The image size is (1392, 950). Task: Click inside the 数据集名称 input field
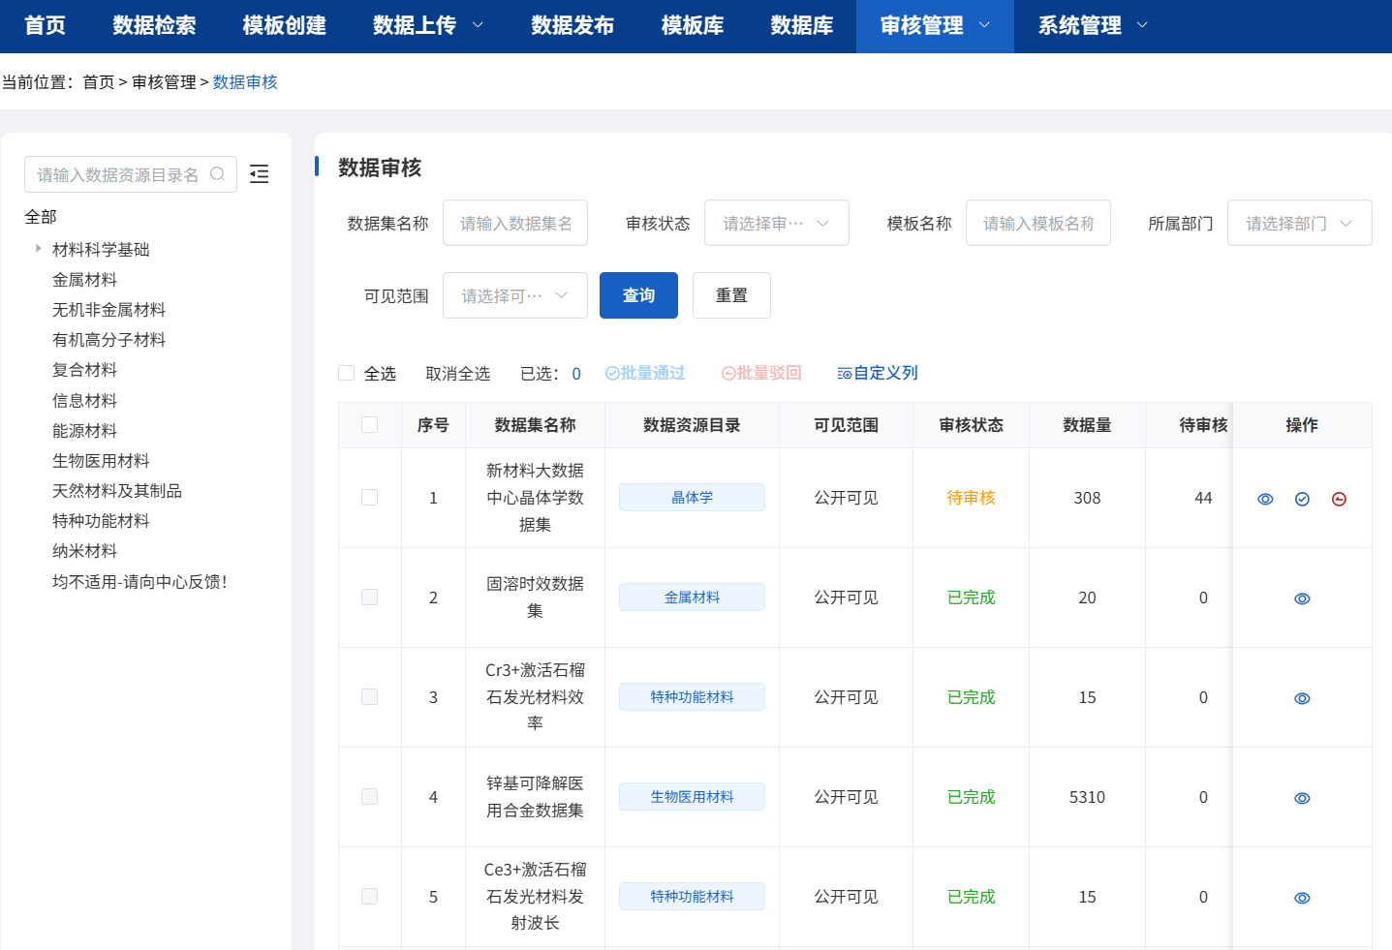pos(514,223)
